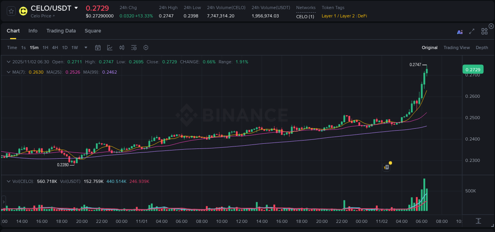Open the chart preferences hexagon settings icon
Image resolution: width=495 pixels, height=232 pixels.
tap(146, 48)
